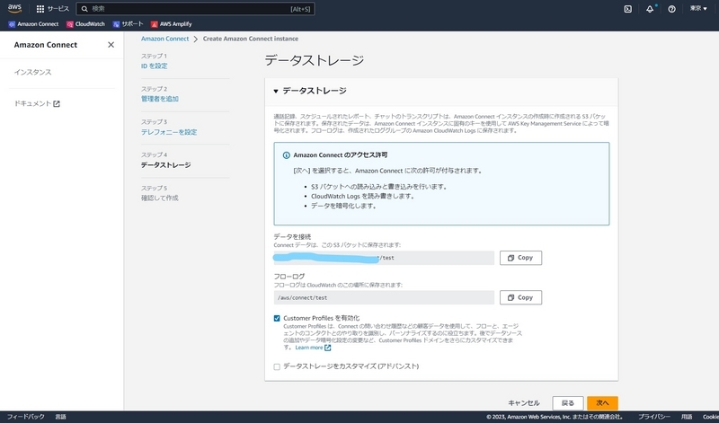
Task: Open the help question mark icon
Action: point(671,9)
